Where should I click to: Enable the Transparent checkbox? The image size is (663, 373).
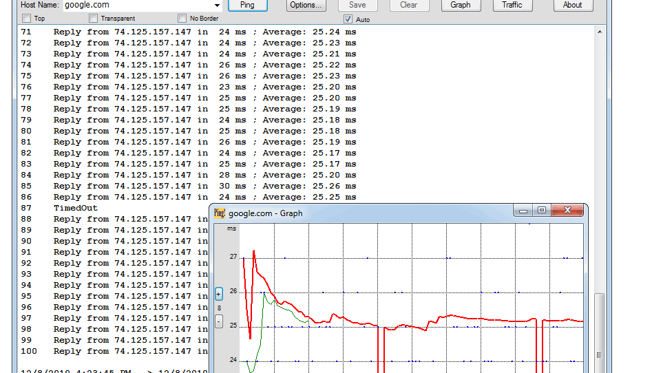[x=94, y=19]
